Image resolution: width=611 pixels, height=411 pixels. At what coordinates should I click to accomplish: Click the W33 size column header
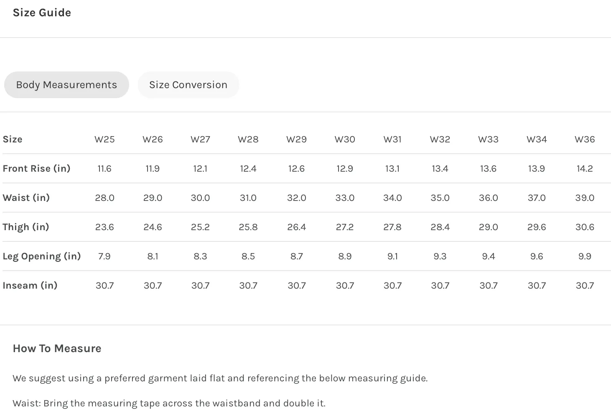[488, 140]
